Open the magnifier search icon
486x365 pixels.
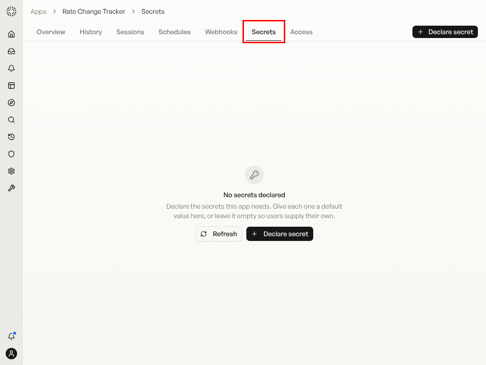[x=11, y=120]
